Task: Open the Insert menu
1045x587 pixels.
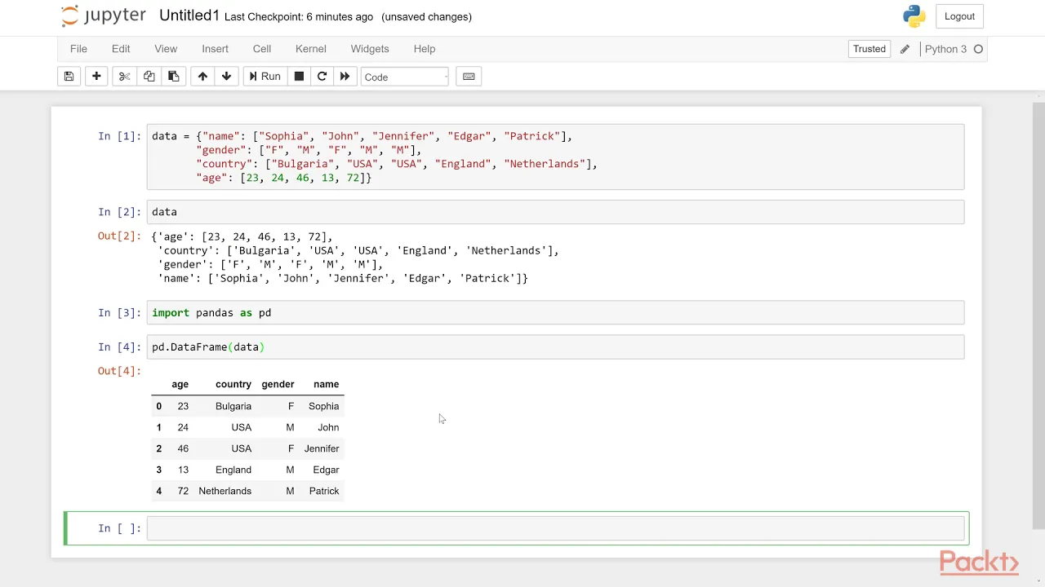Action: (215, 49)
